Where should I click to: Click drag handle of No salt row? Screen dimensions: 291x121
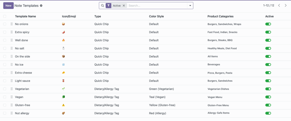(x=11, y=49)
